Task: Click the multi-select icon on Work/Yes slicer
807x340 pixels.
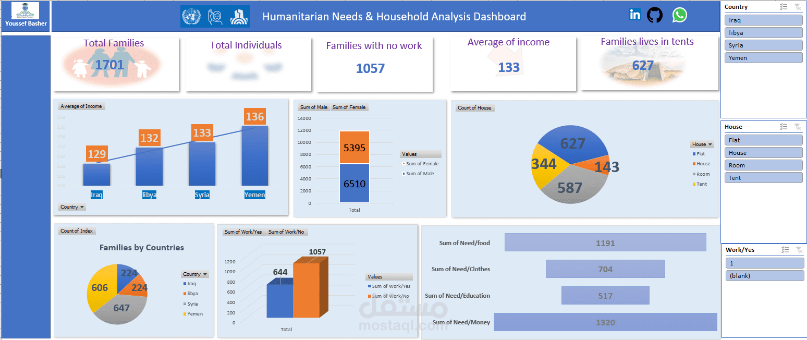Action: (785, 249)
